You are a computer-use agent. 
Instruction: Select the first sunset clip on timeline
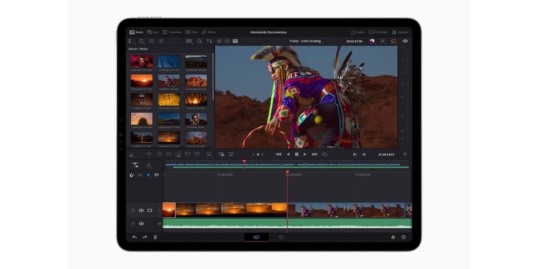(169, 210)
